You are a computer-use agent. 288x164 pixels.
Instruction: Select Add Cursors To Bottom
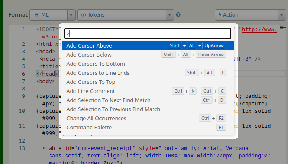point(148,64)
